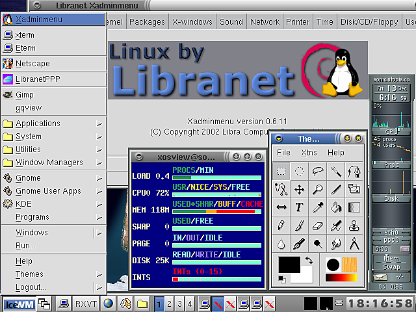Choose the Magnify zoom tool
The width and height of the screenshot is (416, 312).
(x=318, y=189)
